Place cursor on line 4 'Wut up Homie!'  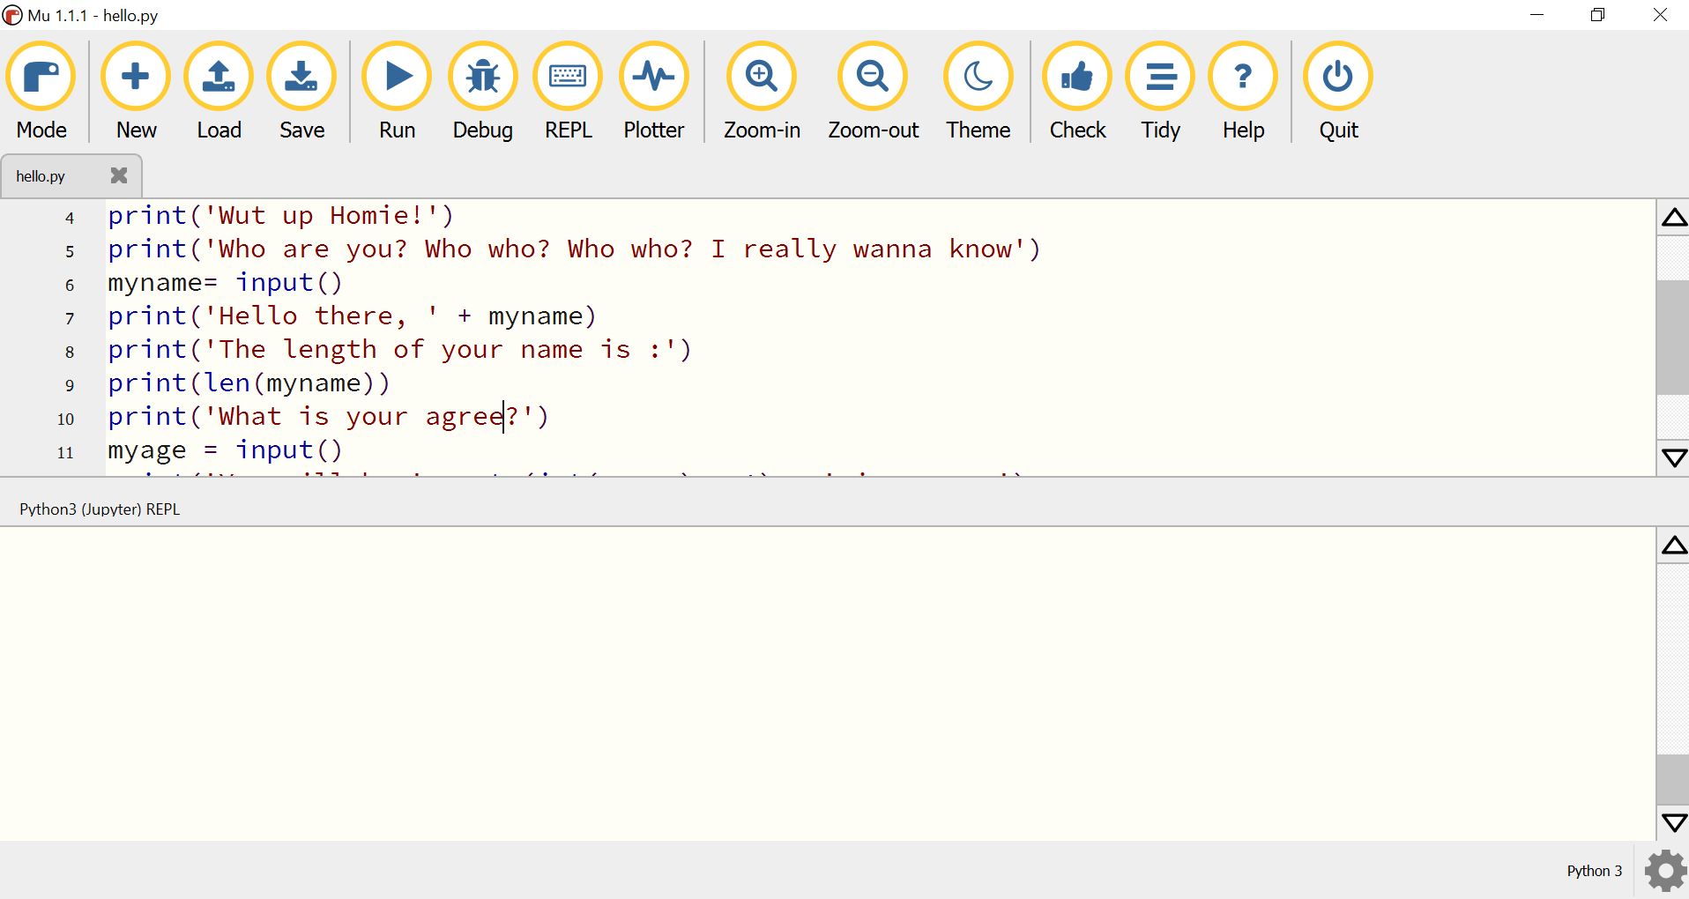281,216
